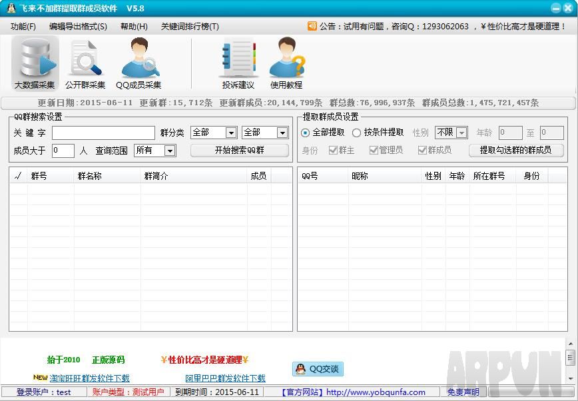This screenshot has width=578, height=401.
Task: Click the 所在群号 column header
Action: (x=493, y=176)
